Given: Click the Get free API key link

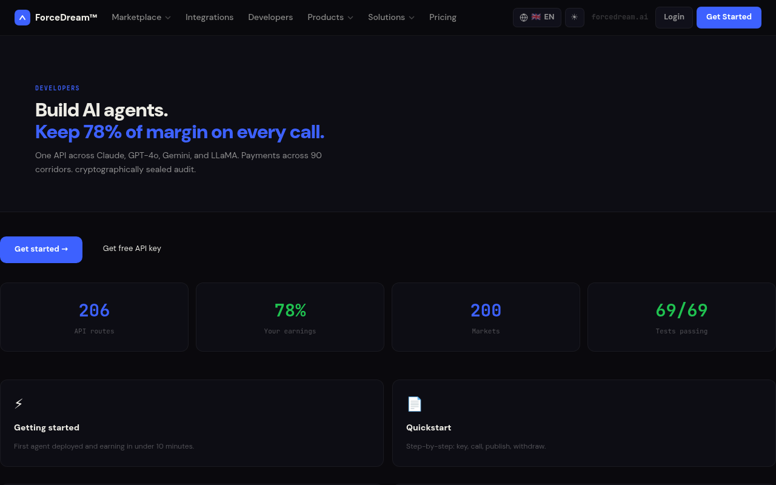Looking at the screenshot, I should (x=132, y=249).
